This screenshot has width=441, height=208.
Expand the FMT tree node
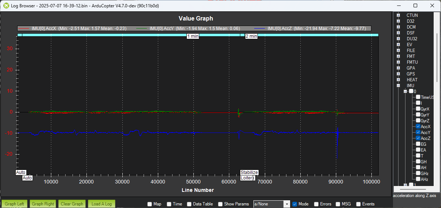[398, 56]
